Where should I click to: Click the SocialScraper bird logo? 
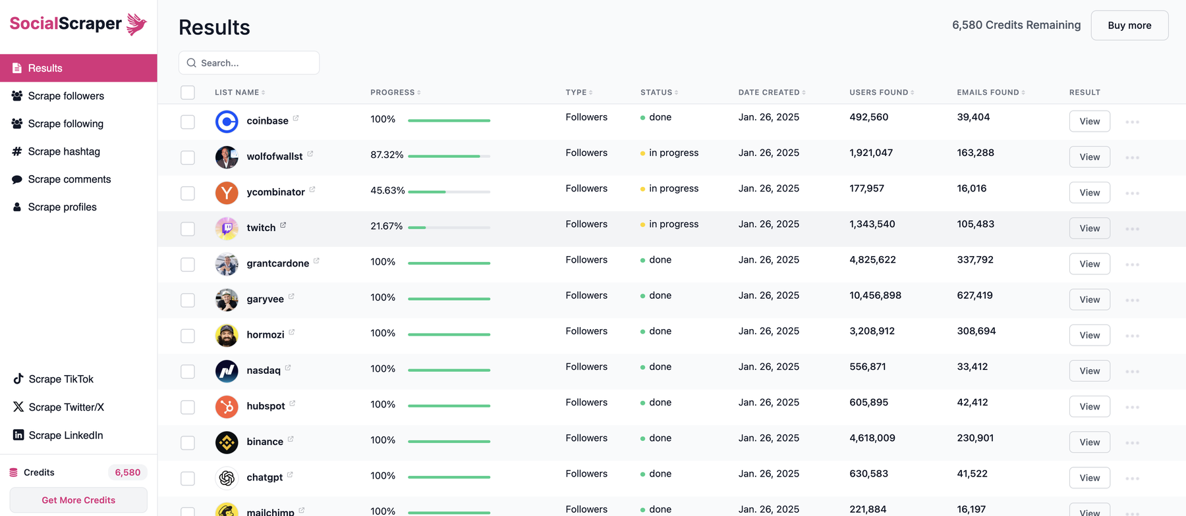(136, 24)
